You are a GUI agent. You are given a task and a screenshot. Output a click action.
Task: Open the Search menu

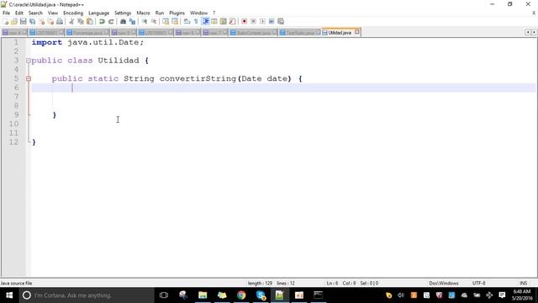[x=35, y=13]
